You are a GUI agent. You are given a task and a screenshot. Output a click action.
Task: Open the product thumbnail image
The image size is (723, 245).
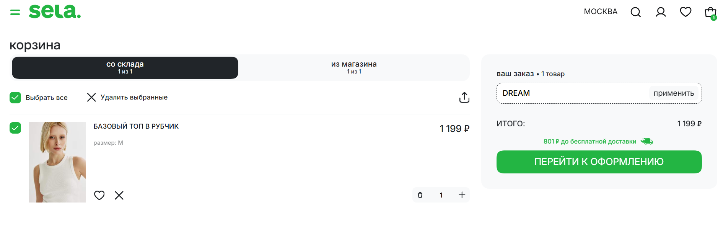coord(57,162)
